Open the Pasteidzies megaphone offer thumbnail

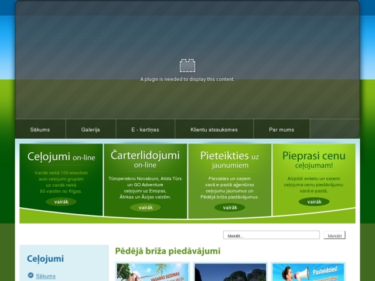tap(308, 272)
